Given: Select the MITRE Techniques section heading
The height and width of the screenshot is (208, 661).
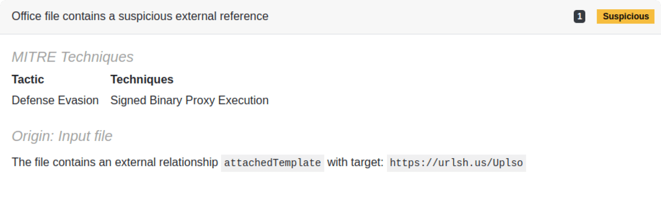Looking at the screenshot, I should [73, 57].
